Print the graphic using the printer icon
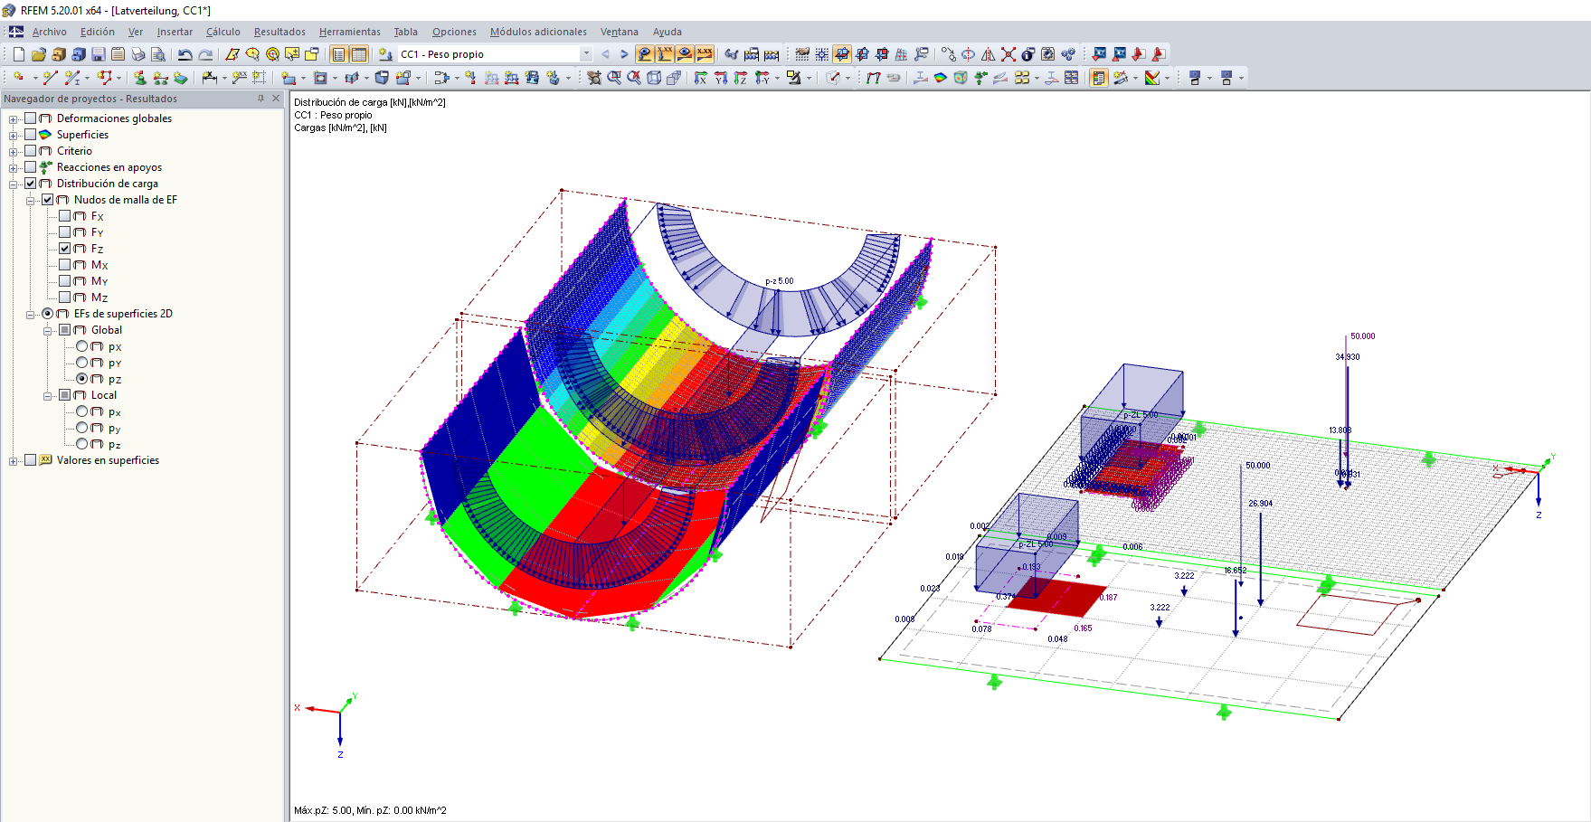The height and width of the screenshot is (822, 1591). click(x=138, y=54)
